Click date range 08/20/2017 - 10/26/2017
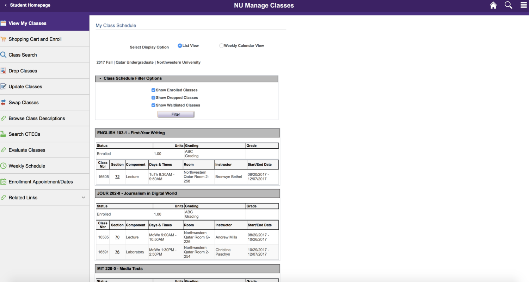This screenshot has height=282, width=529. tap(258, 237)
